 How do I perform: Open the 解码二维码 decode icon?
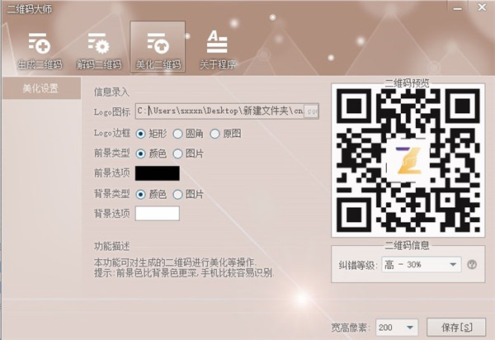tap(98, 50)
